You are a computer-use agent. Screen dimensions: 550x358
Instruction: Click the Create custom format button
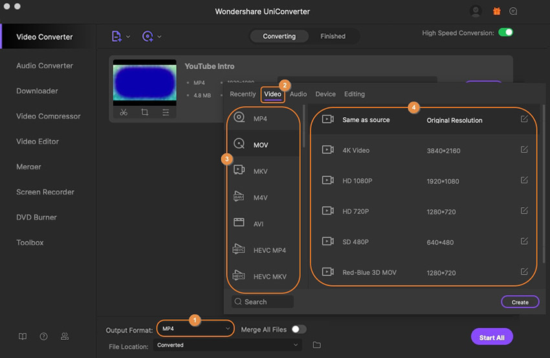[x=520, y=302]
